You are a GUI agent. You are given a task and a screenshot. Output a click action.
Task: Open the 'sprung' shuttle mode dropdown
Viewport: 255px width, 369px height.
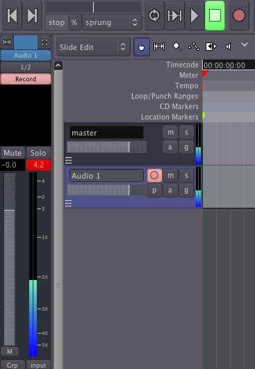point(112,22)
